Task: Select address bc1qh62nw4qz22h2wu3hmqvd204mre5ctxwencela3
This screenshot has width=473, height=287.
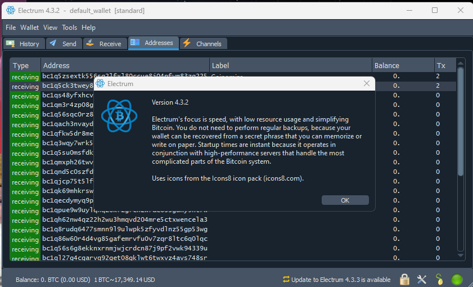Action: tap(125, 219)
